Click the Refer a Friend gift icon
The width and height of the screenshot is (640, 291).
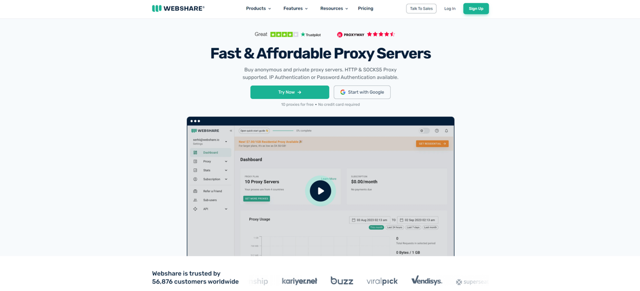195,191
